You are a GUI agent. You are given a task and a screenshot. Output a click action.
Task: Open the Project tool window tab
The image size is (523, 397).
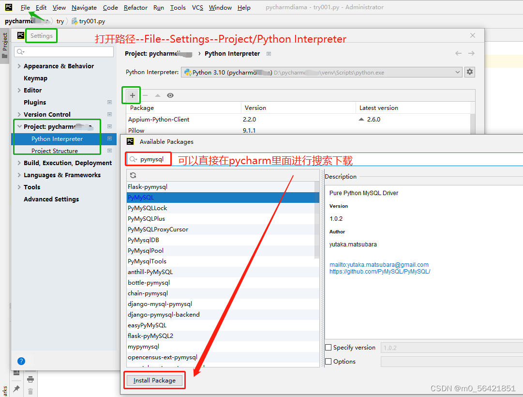tap(5, 45)
